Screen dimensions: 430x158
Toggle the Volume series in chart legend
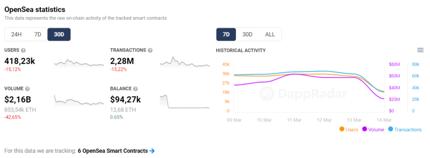coord(373,129)
